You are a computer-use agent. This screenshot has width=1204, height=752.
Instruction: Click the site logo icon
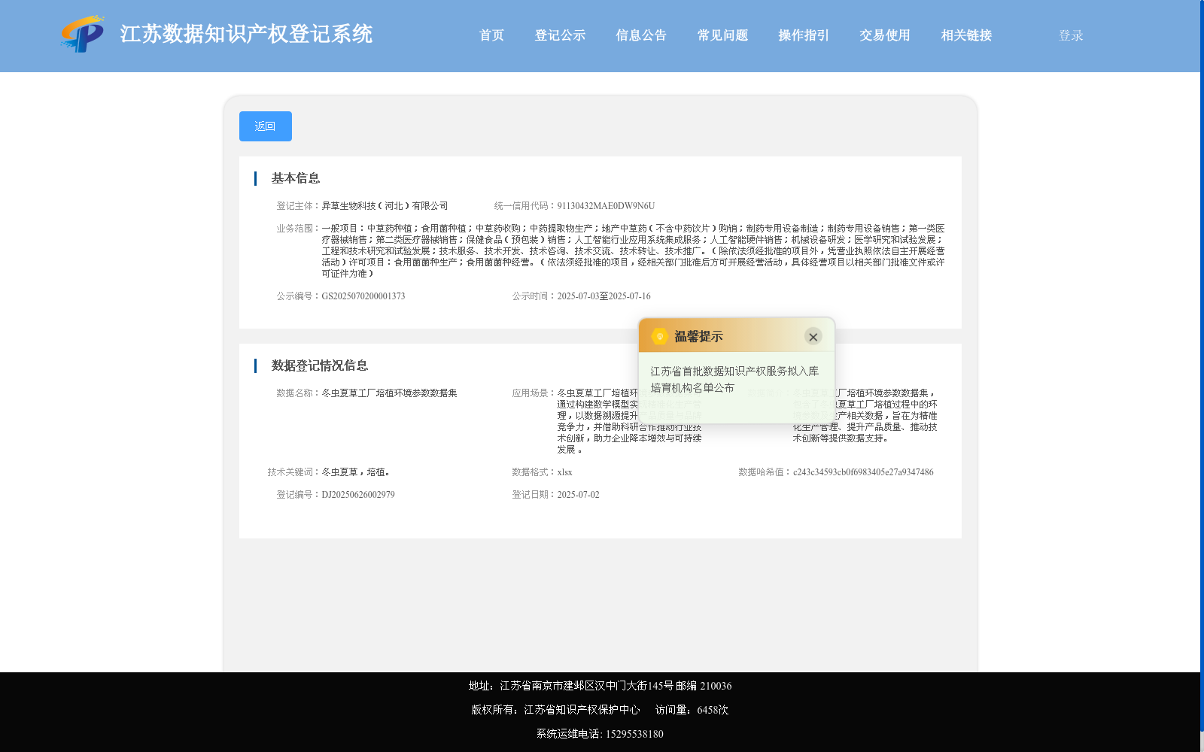[83, 34]
